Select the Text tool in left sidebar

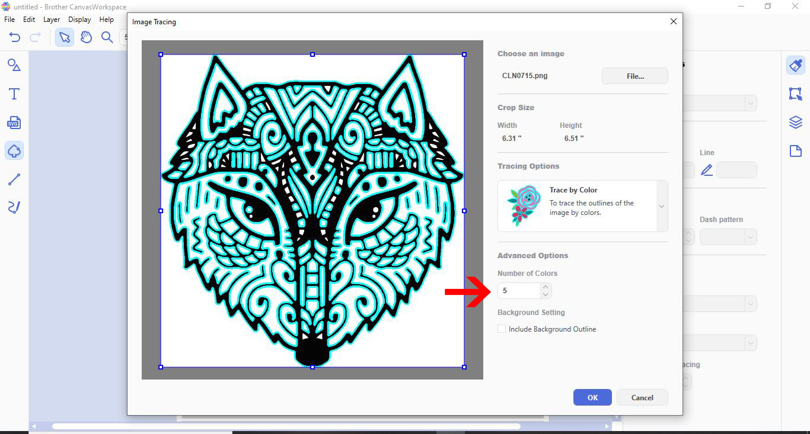pyautogui.click(x=14, y=94)
